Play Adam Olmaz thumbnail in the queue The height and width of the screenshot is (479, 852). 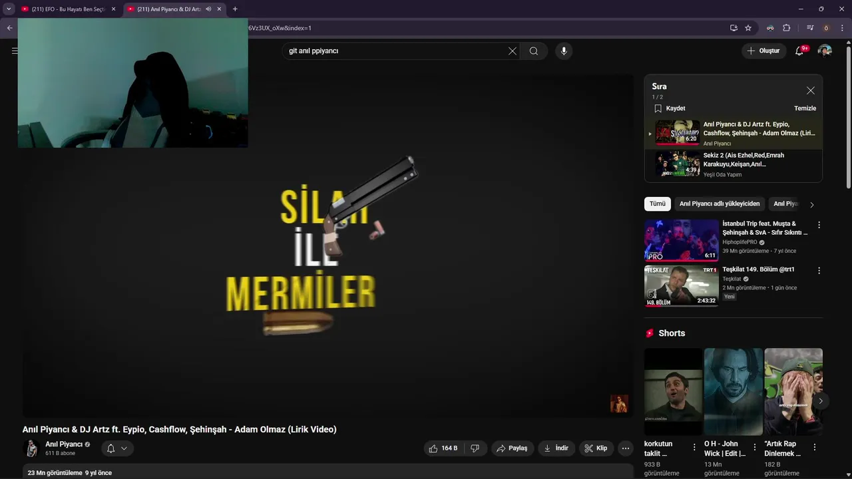click(678, 132)
